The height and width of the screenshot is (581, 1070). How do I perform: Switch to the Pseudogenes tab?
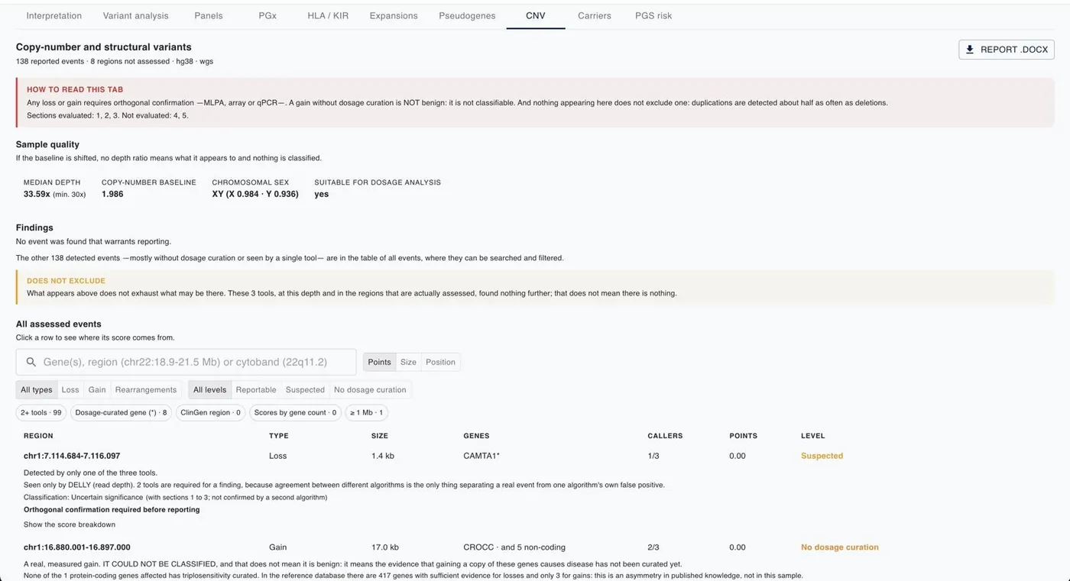tap(467, 15)
